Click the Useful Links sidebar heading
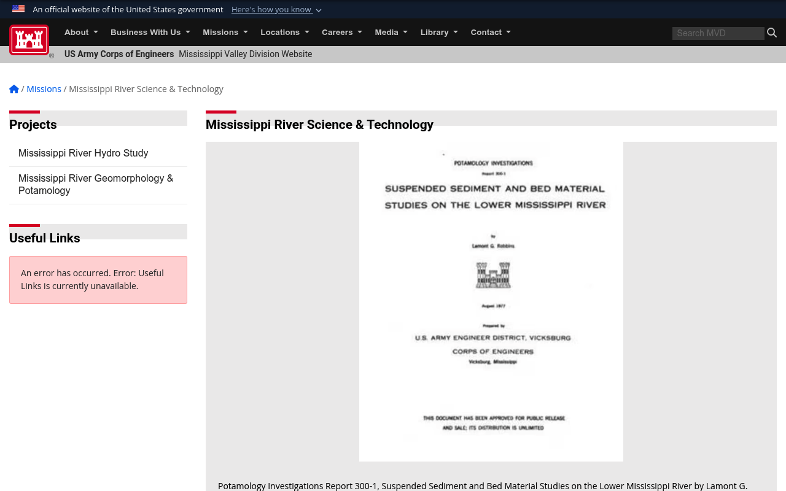786x491 pixels. [x=45, y=238]
